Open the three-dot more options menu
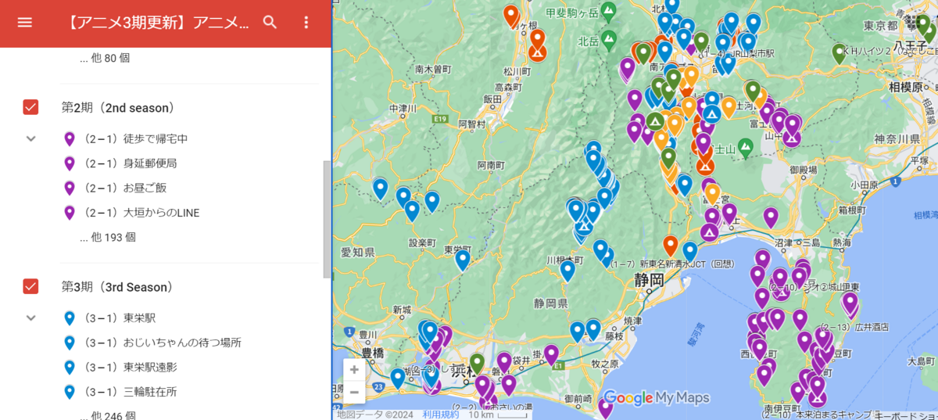The width and height of the screenshot is (938, 420). pyautogui.click(x=306, y=22)
